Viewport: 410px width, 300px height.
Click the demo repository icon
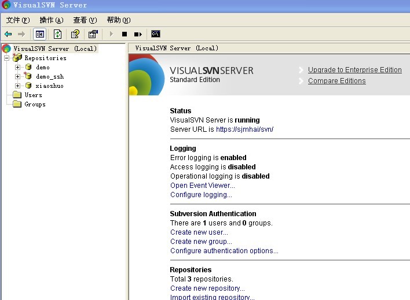pos(28,68)
